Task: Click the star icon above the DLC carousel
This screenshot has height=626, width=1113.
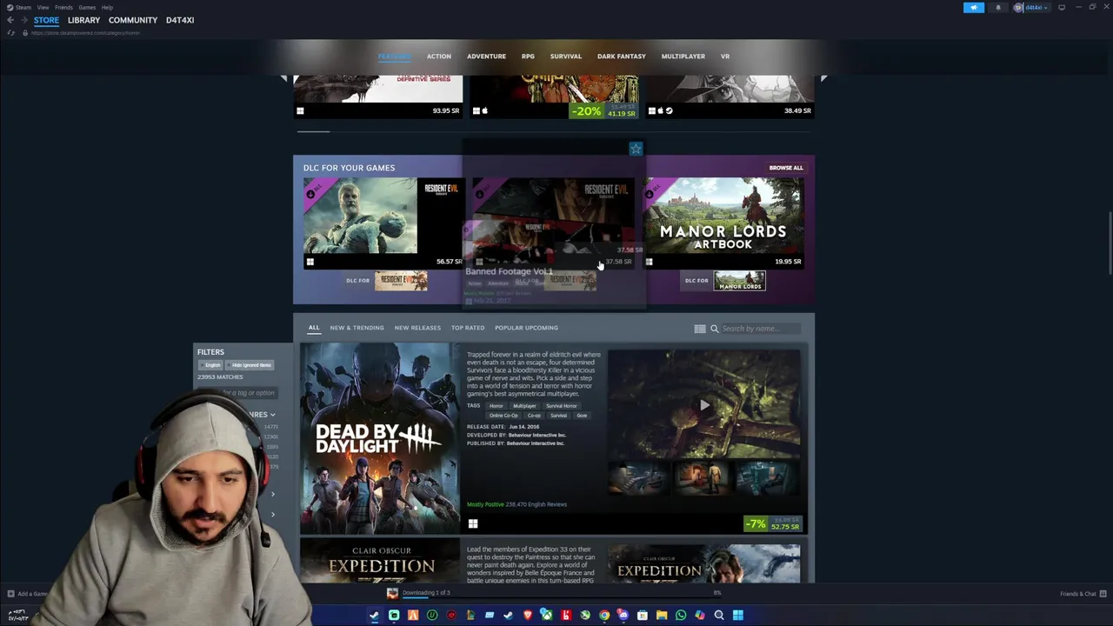Action: coord(636,149)
